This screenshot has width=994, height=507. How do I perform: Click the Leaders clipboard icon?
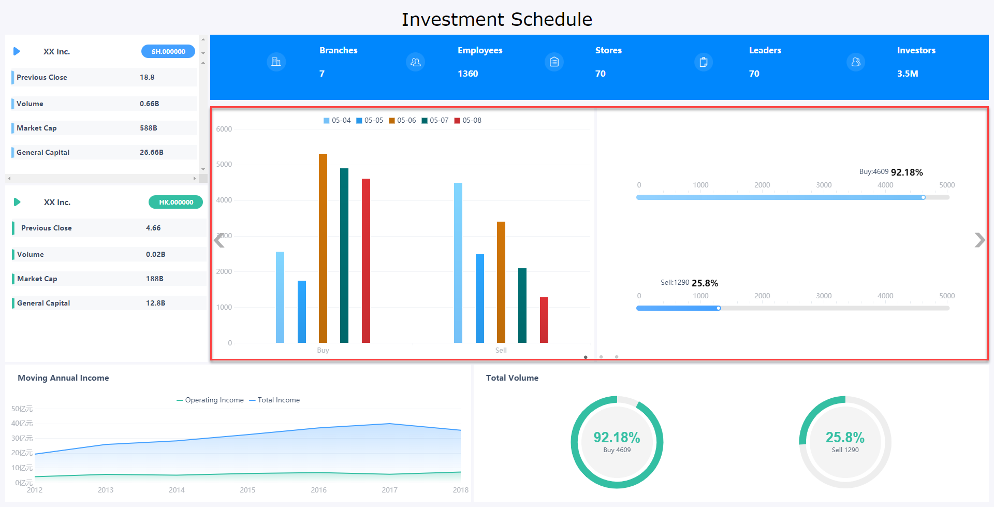coord(703,62)
